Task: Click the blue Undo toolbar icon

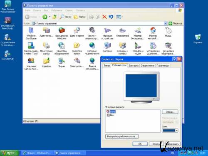Action: (x=111, y=17)
